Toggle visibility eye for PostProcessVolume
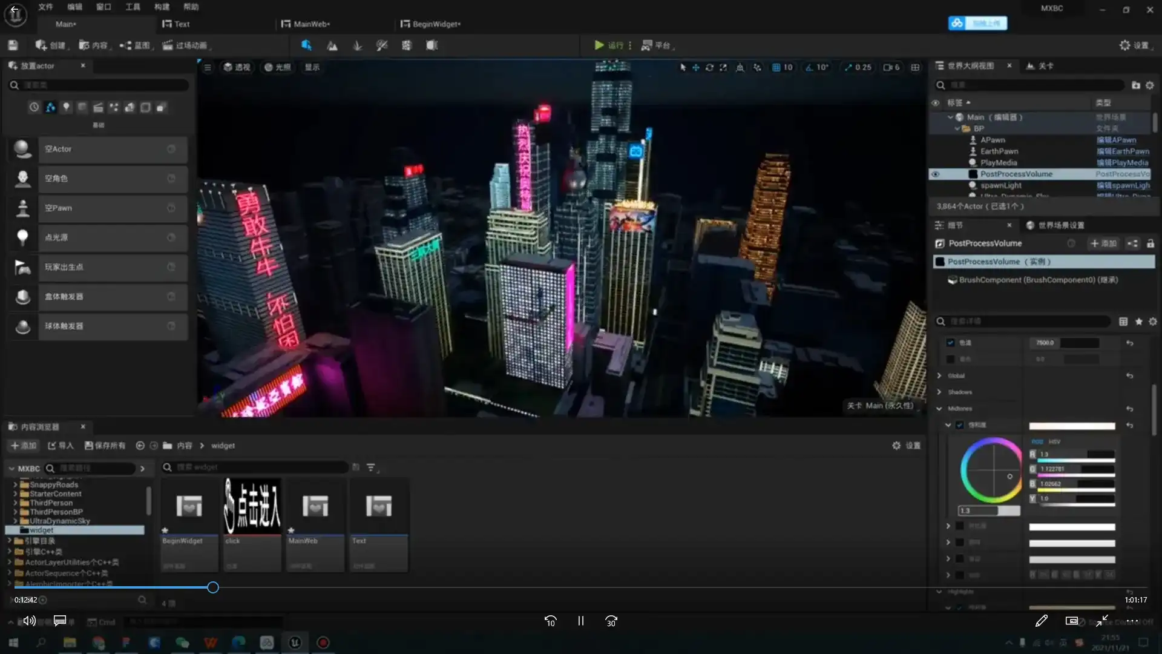The image size is (1162, 654). click(936, 174)
